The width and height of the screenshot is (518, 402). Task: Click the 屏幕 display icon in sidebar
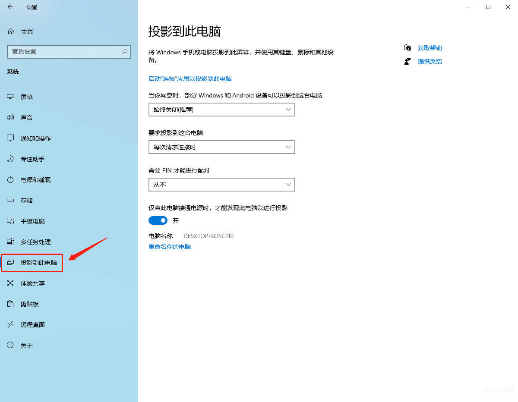(x=11, y=97)
